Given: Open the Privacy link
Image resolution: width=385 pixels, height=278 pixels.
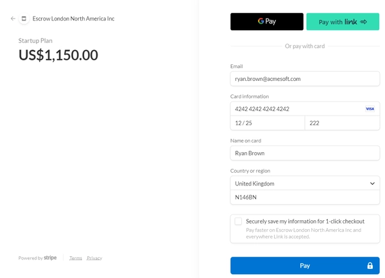Looking at the screenshot, I should pyautogui.click(x=94, y=258).
